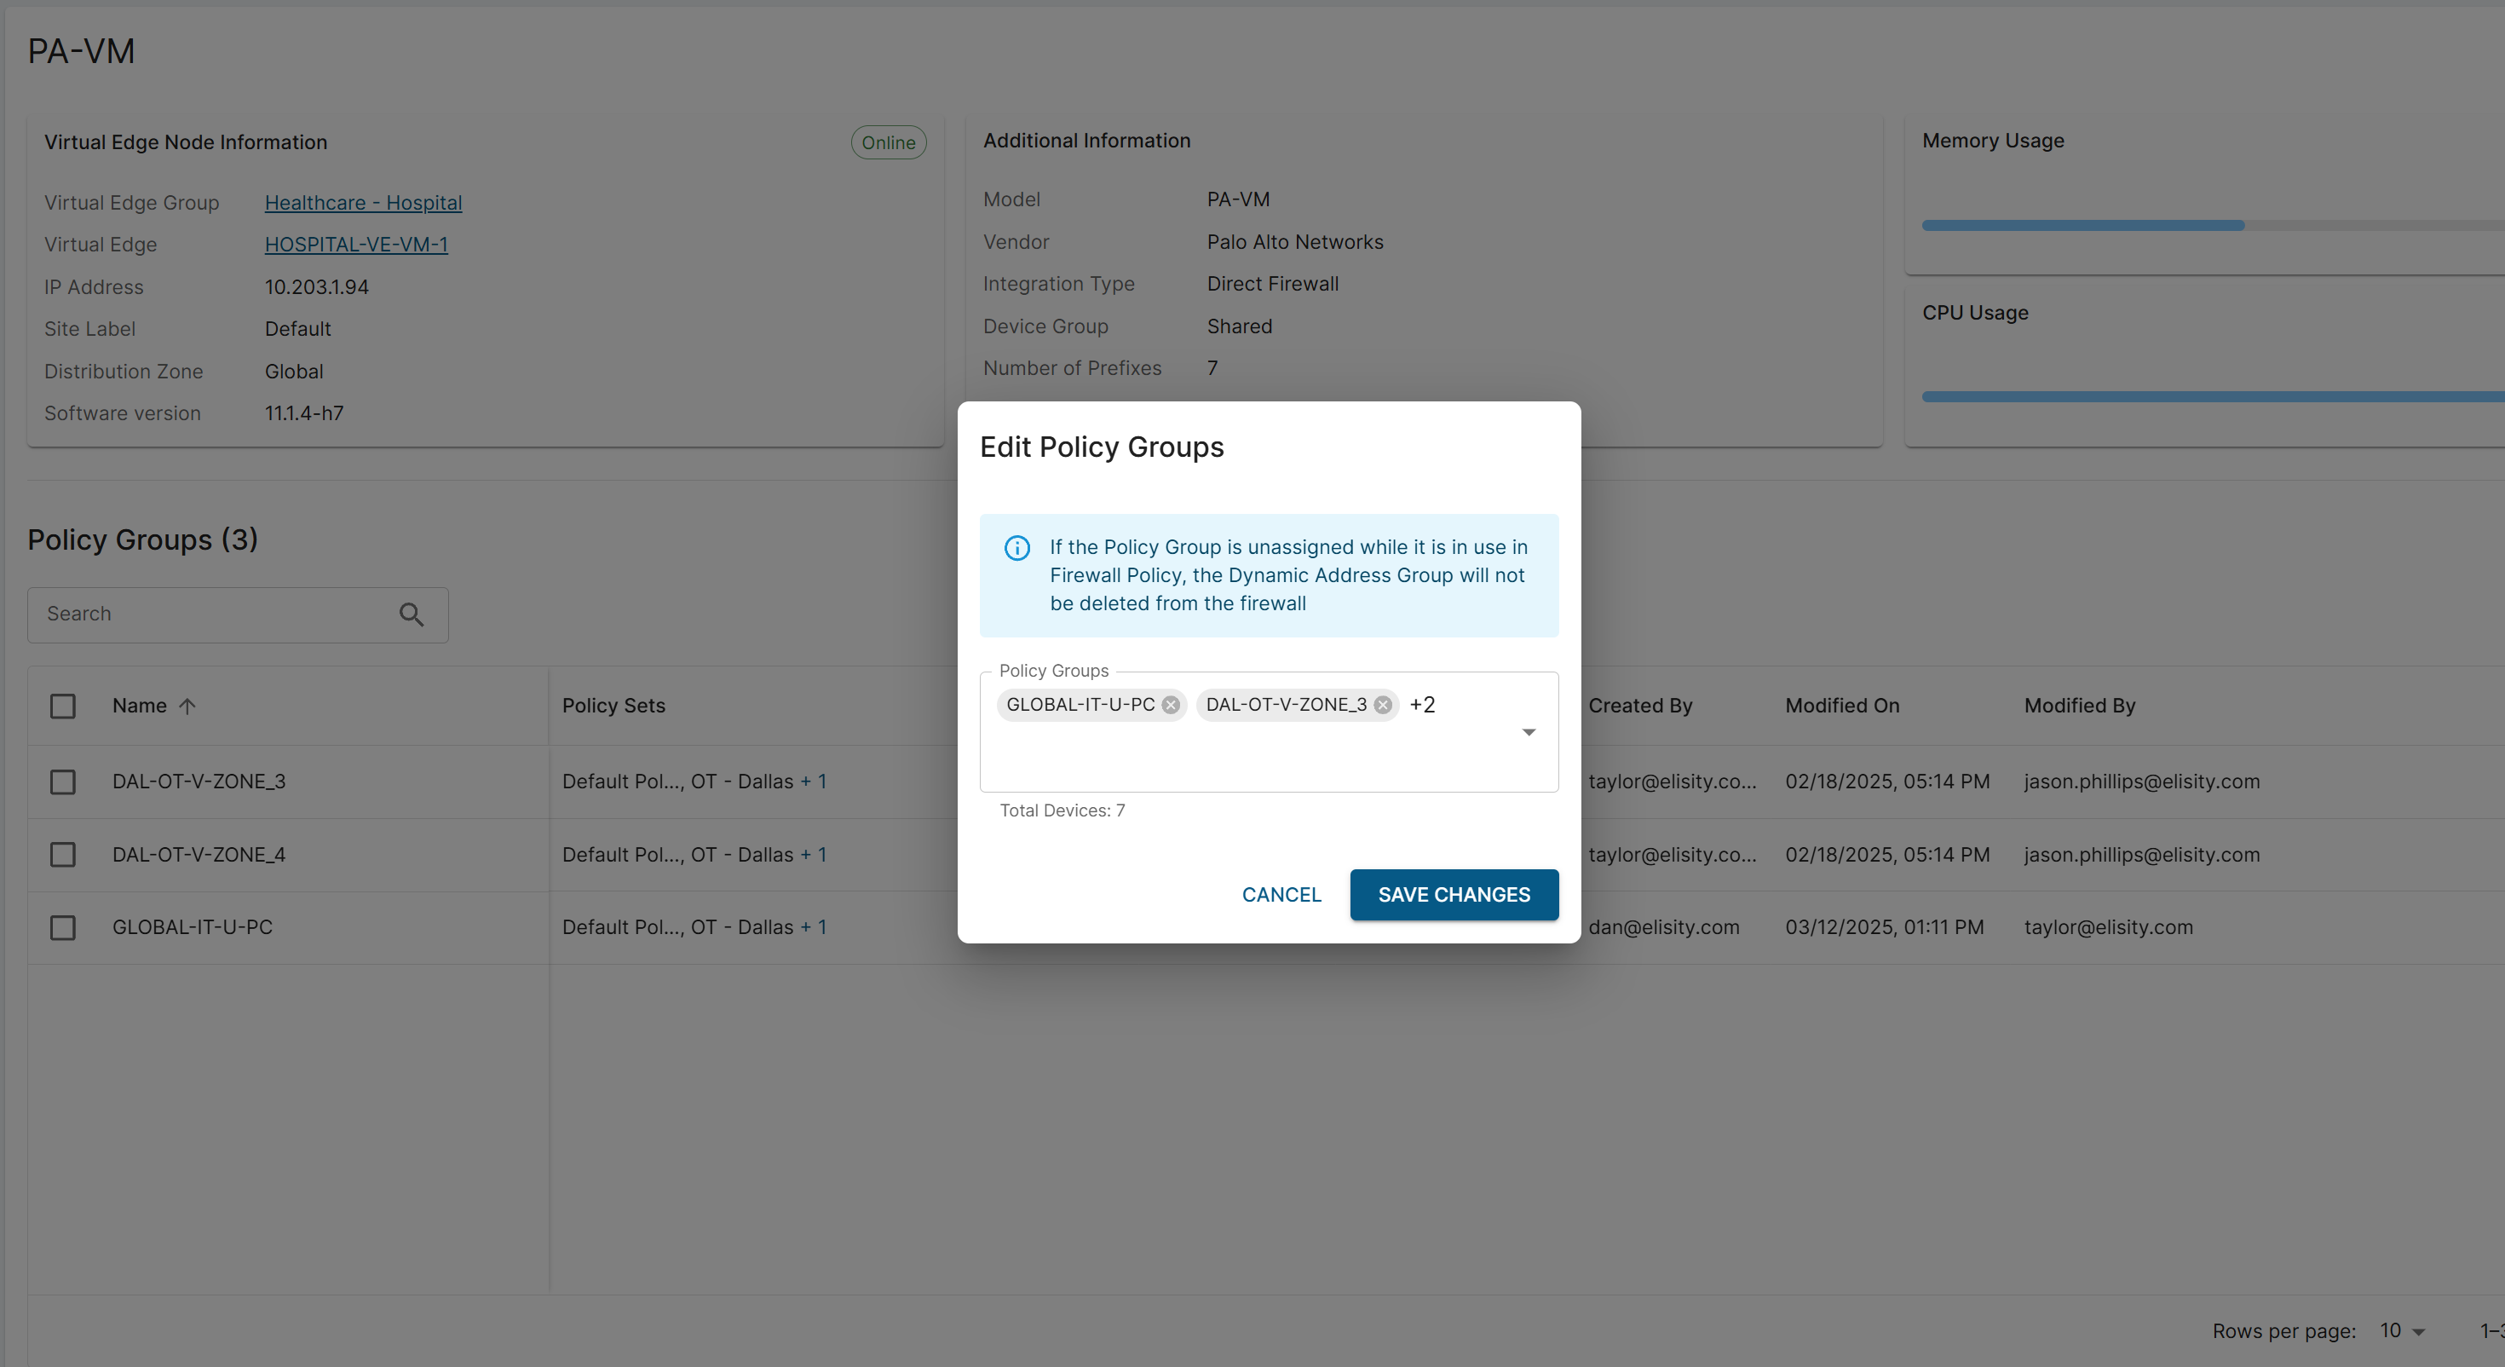Toggle the select-all checkbox in header

tap(63, 707)
